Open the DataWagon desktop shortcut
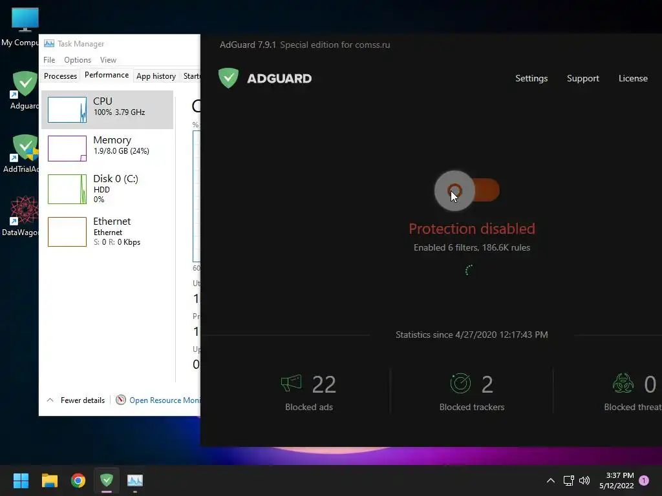The height and width of the screenshot is (496, 662). pyautogui.click(x=20, y=216)
